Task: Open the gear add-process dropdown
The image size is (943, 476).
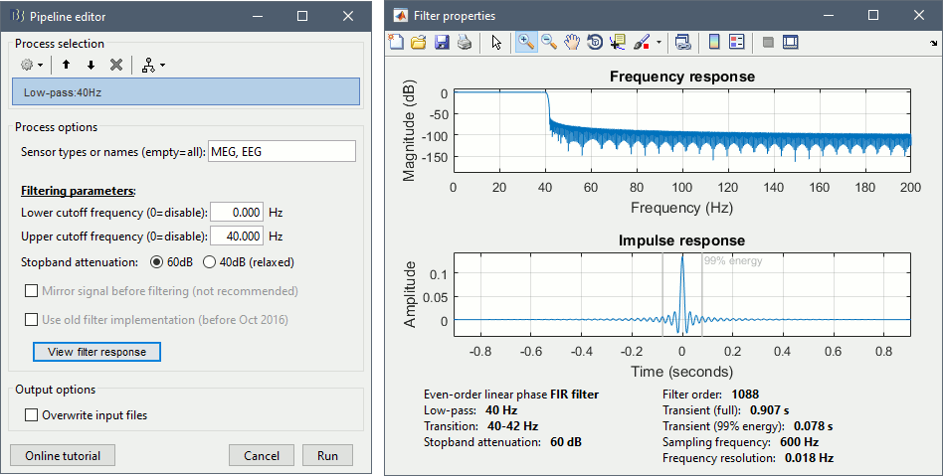Action: point(32,65)
